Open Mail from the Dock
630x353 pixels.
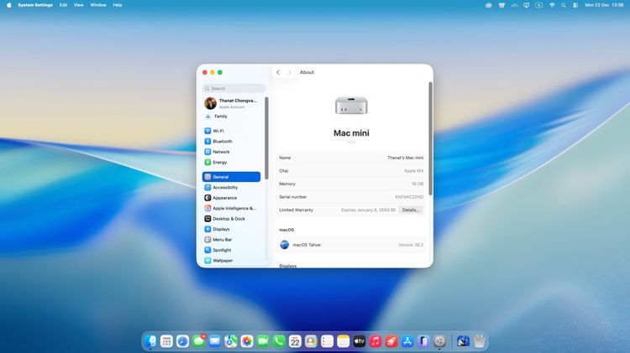click(x=214, y=341)
